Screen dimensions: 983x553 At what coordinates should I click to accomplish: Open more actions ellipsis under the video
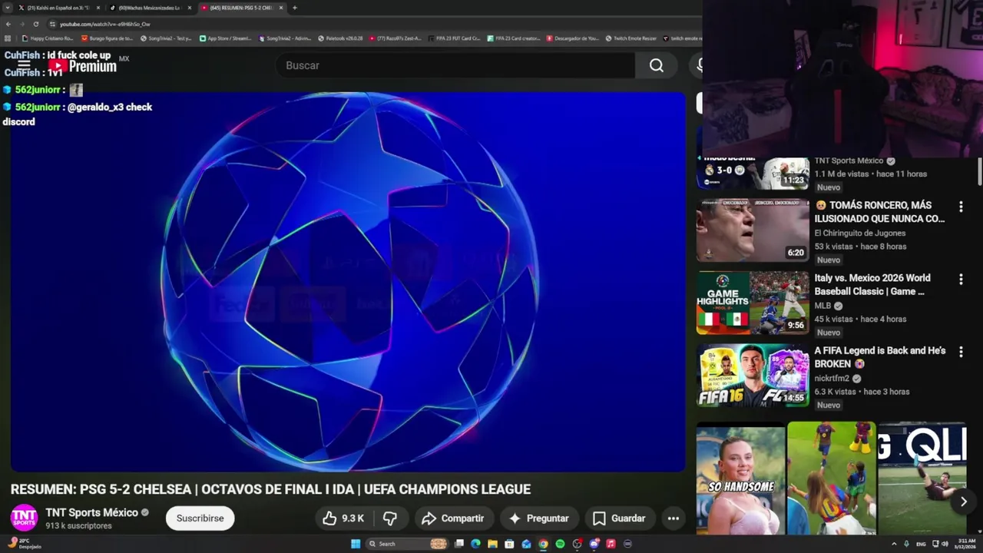click(x=674, y=518)
